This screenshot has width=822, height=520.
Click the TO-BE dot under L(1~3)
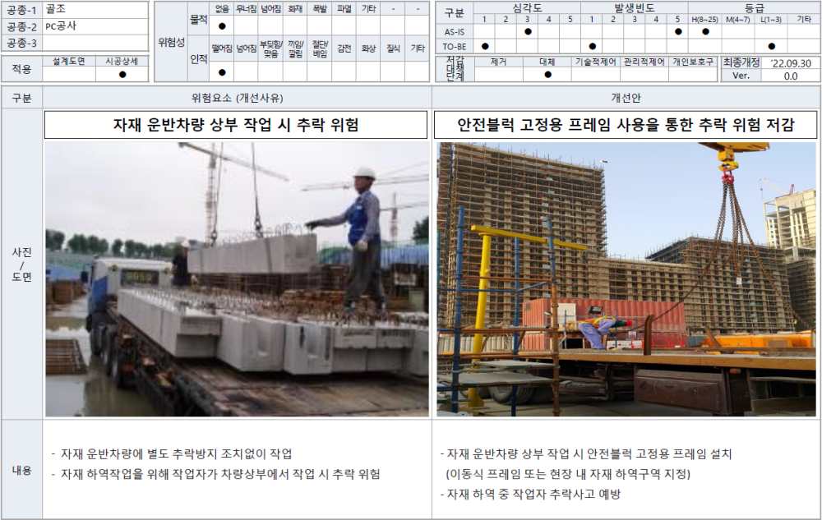pos(771,46)
